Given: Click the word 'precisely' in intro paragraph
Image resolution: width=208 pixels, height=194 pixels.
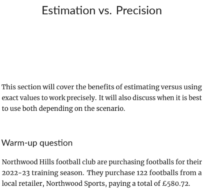Looking at the screenshot, I should pos(81,98).
